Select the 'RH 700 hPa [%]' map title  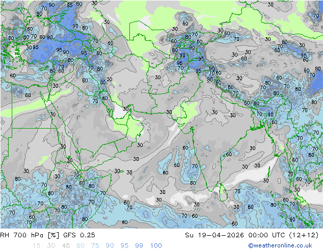pyautogui.click(x=30, y=235)
